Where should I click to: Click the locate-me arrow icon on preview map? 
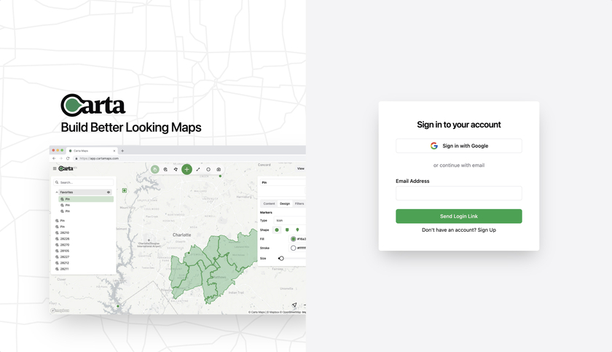point(294,305)
